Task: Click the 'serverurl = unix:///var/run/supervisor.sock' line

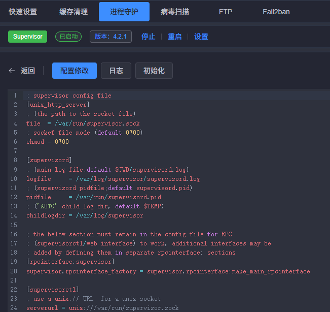Action: tap(102, 308)
